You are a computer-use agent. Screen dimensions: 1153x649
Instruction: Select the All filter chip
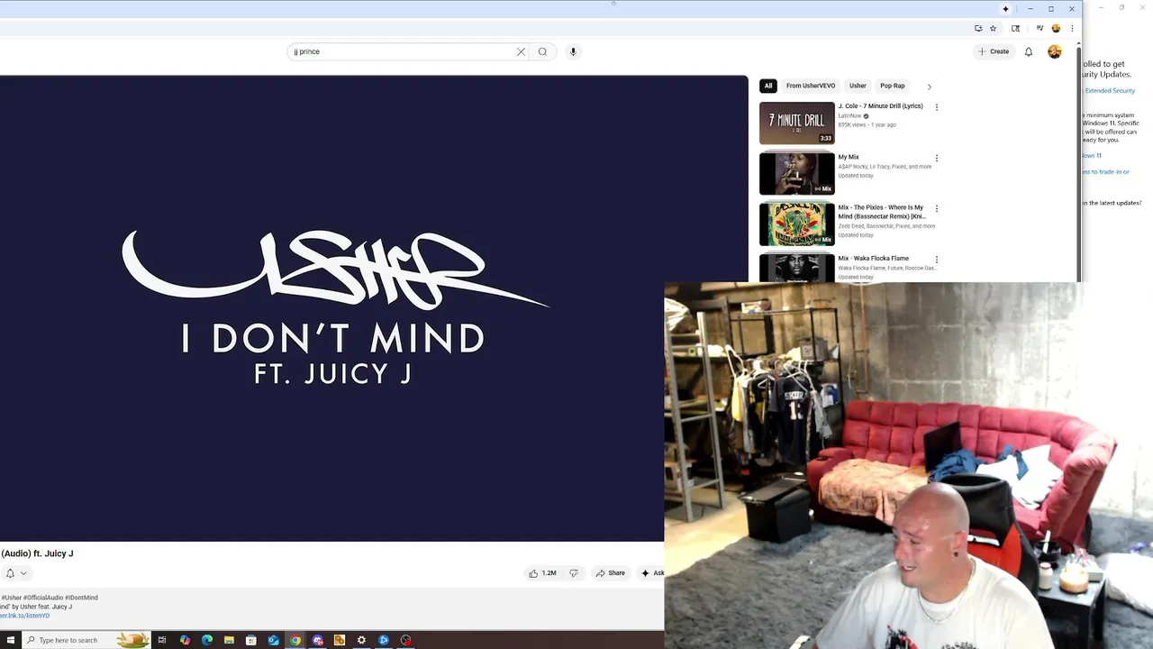pos(768,86)
